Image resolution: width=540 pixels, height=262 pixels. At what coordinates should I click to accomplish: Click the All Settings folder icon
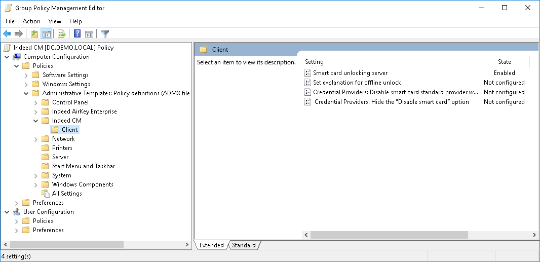[46, 194]
